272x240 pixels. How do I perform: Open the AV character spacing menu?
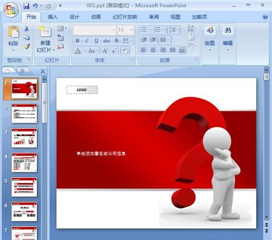127,41
